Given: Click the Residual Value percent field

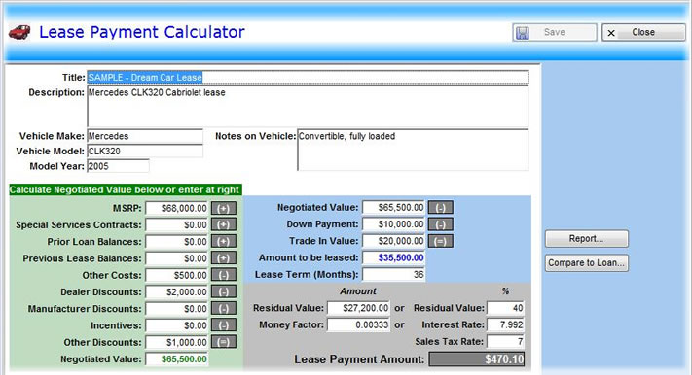Looking at the screenshot, I should 506,308.
